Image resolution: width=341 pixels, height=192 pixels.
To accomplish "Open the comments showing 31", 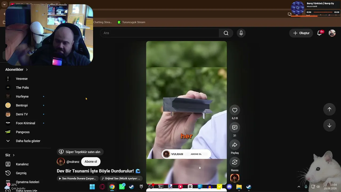I will coord(235,127).
